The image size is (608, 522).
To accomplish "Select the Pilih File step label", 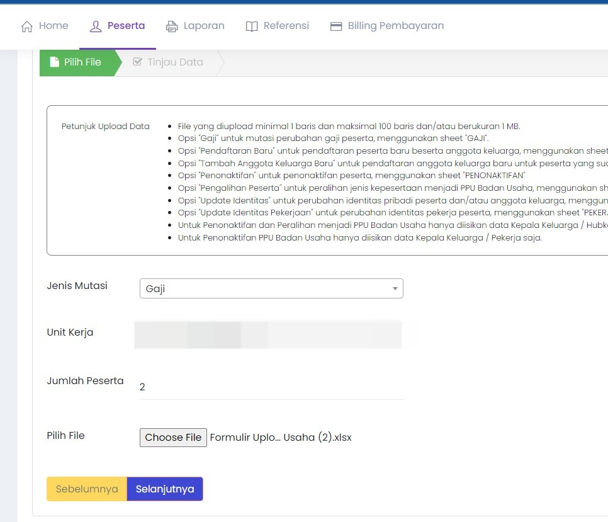I will [82, 62].
